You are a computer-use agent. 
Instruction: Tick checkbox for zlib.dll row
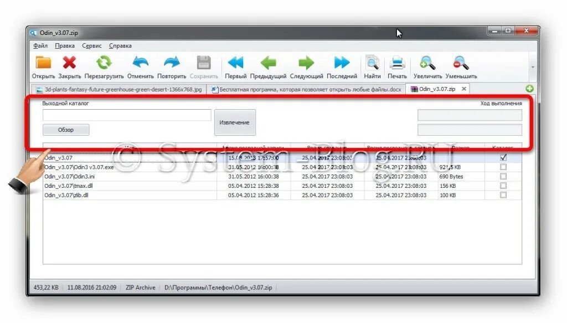point(503,195)
